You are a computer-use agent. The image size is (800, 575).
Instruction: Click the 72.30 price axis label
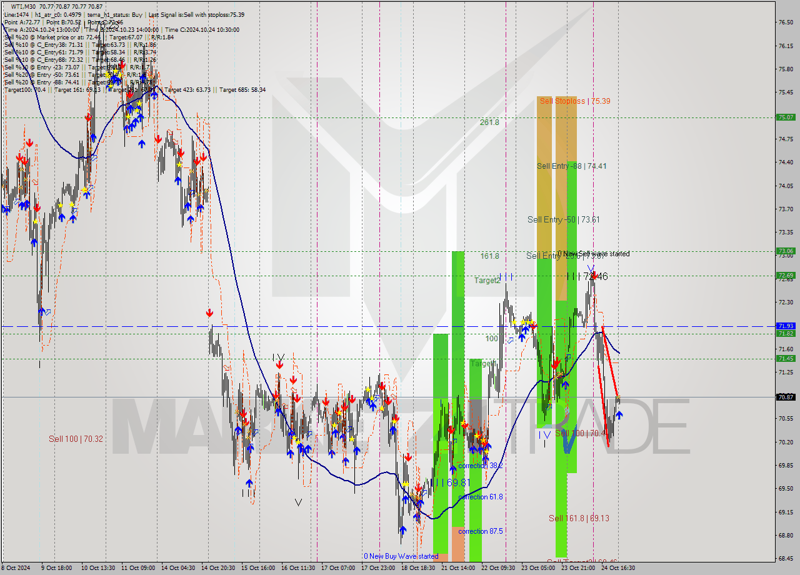point(786,302)
